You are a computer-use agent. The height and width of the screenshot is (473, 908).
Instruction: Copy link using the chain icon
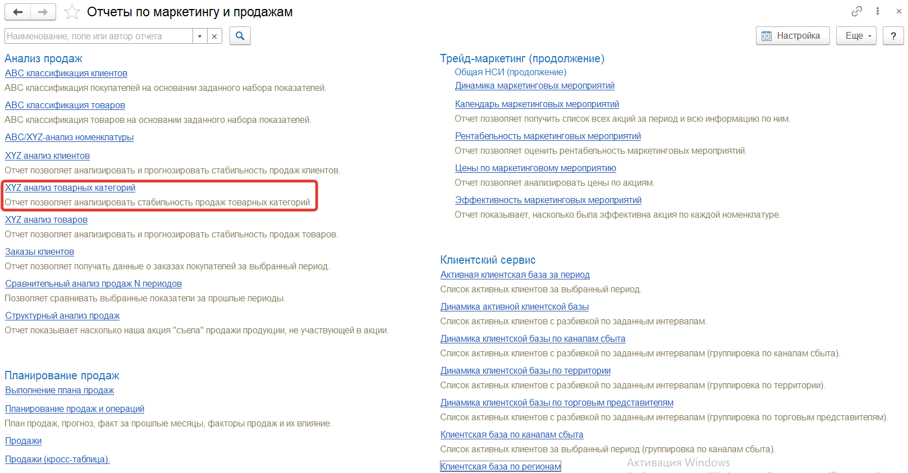point(856,11)
